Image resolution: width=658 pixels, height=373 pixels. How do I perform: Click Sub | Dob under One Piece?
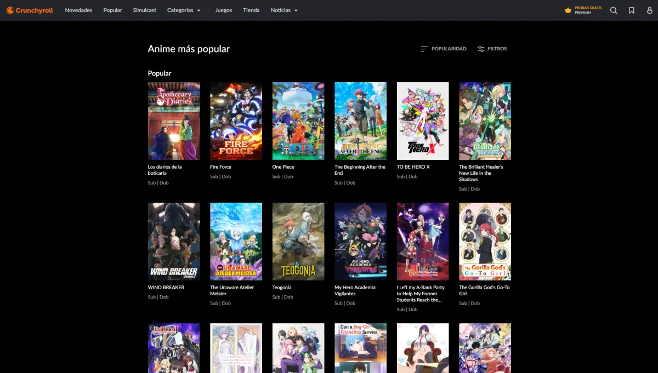[283, 176]
